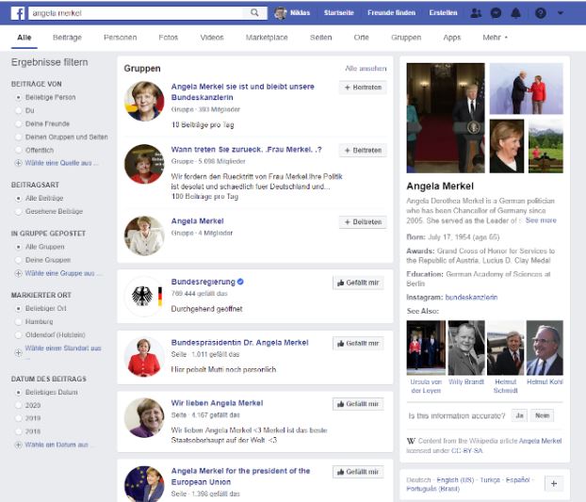
Task: Select 2020 date radio button
Action: [x=18, y=405]
